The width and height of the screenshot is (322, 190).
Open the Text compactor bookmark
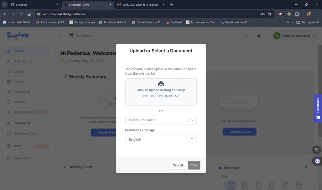(201, 22)
